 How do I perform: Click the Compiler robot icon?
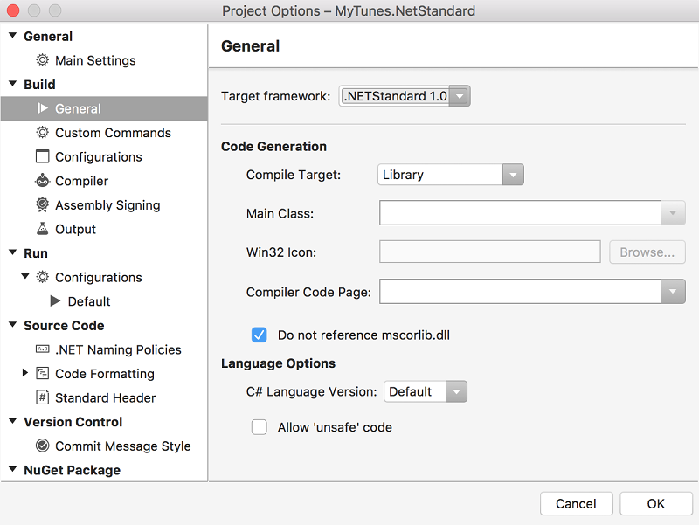[x=42, y=181]
